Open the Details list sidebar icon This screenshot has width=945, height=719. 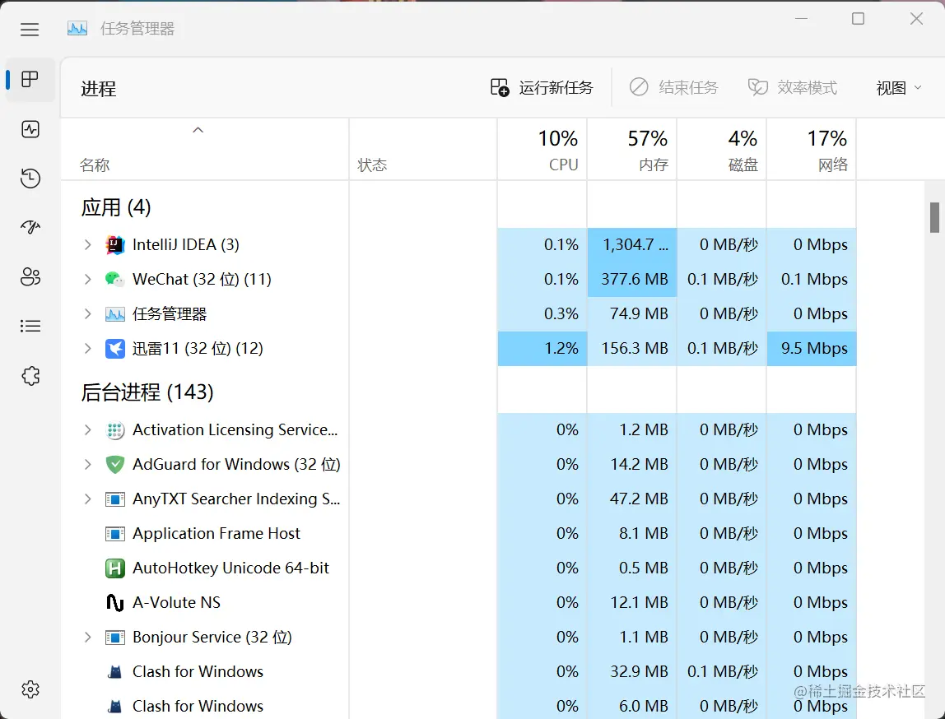[x=30, y=327]
